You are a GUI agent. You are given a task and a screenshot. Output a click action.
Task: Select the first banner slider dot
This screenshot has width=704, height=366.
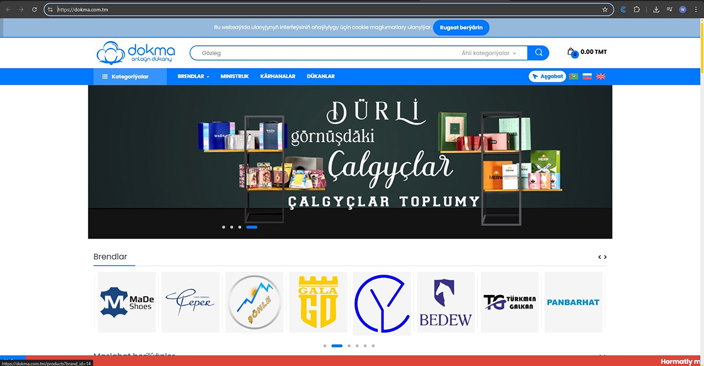[224, 227]
